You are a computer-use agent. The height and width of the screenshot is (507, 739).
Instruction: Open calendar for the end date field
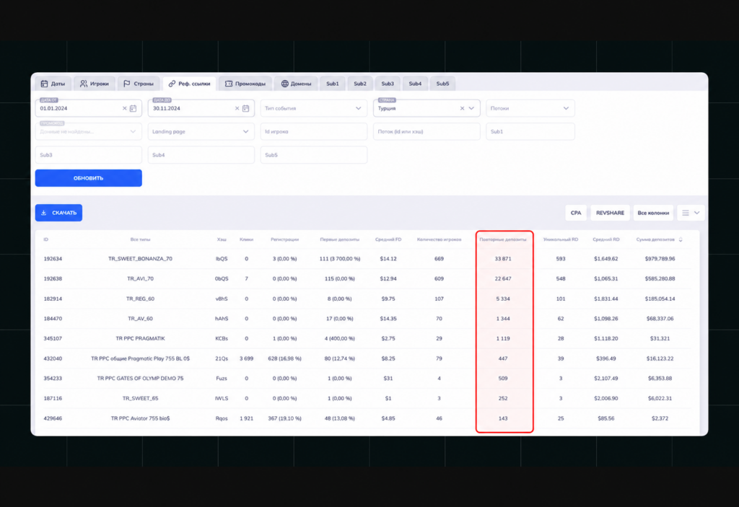246,108
